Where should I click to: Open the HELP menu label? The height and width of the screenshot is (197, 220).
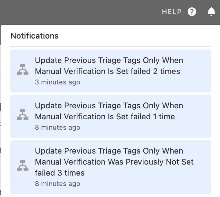[172, 12]
